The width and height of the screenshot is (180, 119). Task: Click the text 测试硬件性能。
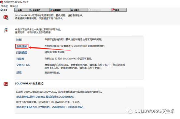52,73
